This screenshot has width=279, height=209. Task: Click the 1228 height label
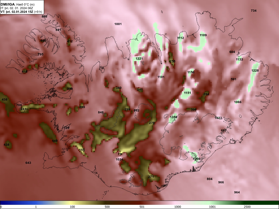[255, 71]
